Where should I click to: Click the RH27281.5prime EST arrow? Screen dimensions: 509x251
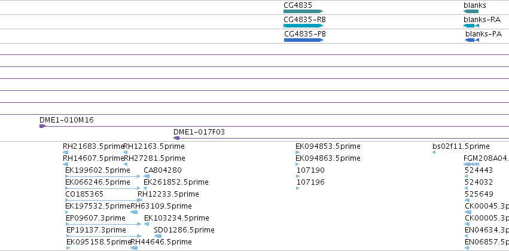pyautogui.click(x=126, y=164)
